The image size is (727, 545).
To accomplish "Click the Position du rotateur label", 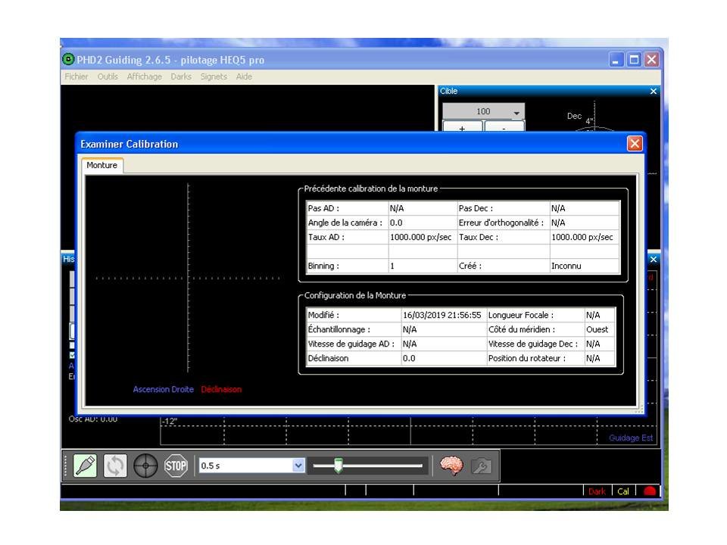I will click(x=527, y=358).
